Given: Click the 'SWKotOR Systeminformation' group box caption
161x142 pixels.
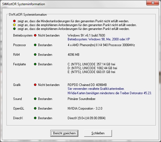Looking at the screenshot, I should coord(28,15).
